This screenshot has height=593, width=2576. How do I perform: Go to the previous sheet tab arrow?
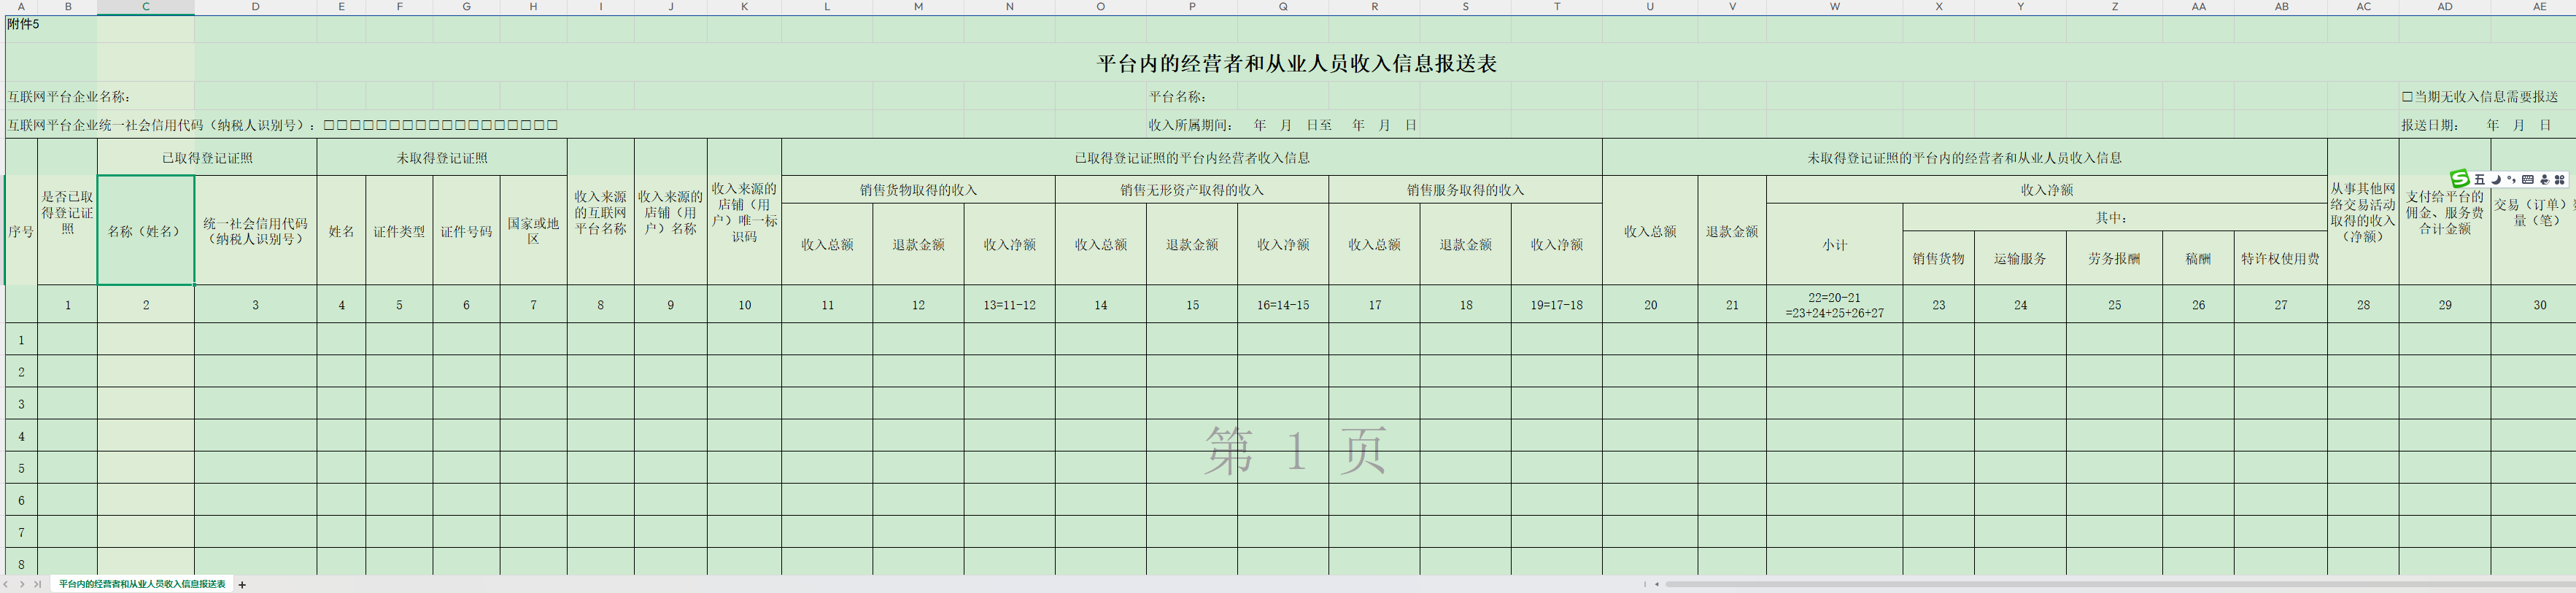[x=6, y=584]
